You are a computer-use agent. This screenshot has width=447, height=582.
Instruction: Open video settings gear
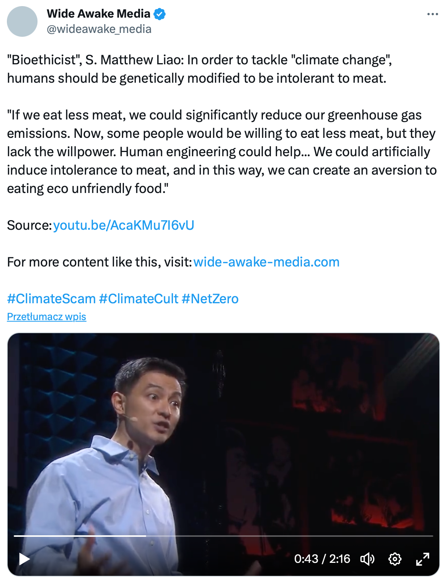(x=395, y=559)
